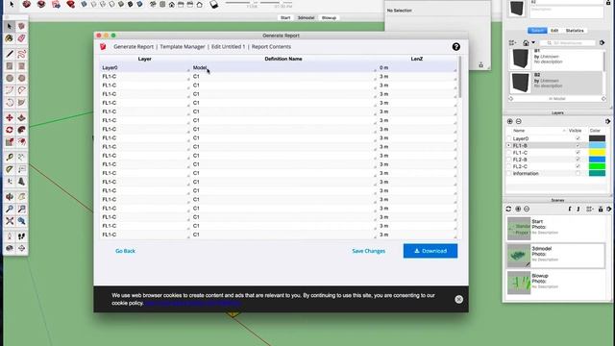The width and height of the screenshot is (615, 346).
Task: Go to Report Contents breadcrumb
Action: [271, 47]
